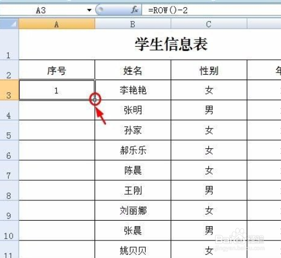Select row 3 header
This screenshot has height=258, width=281.
tap(9, 90)
